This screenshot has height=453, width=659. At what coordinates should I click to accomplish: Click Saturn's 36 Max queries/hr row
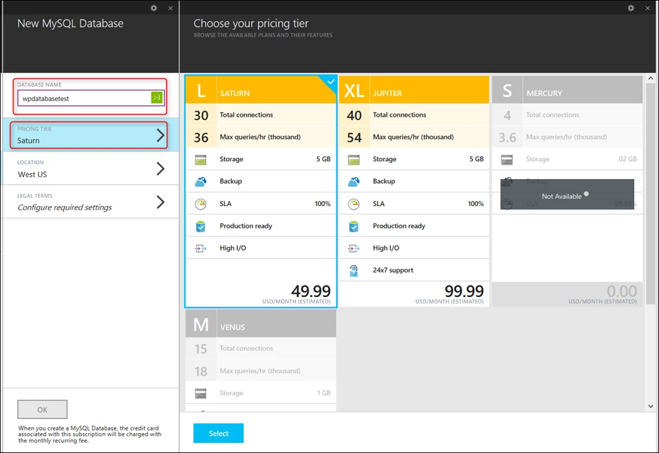tap(261, 137)
